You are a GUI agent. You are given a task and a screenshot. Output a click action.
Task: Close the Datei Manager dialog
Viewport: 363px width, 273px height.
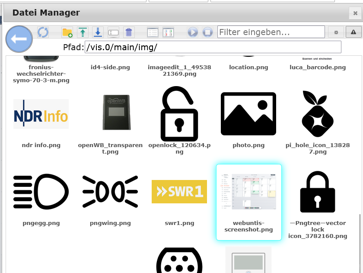[x=355, y=13]
